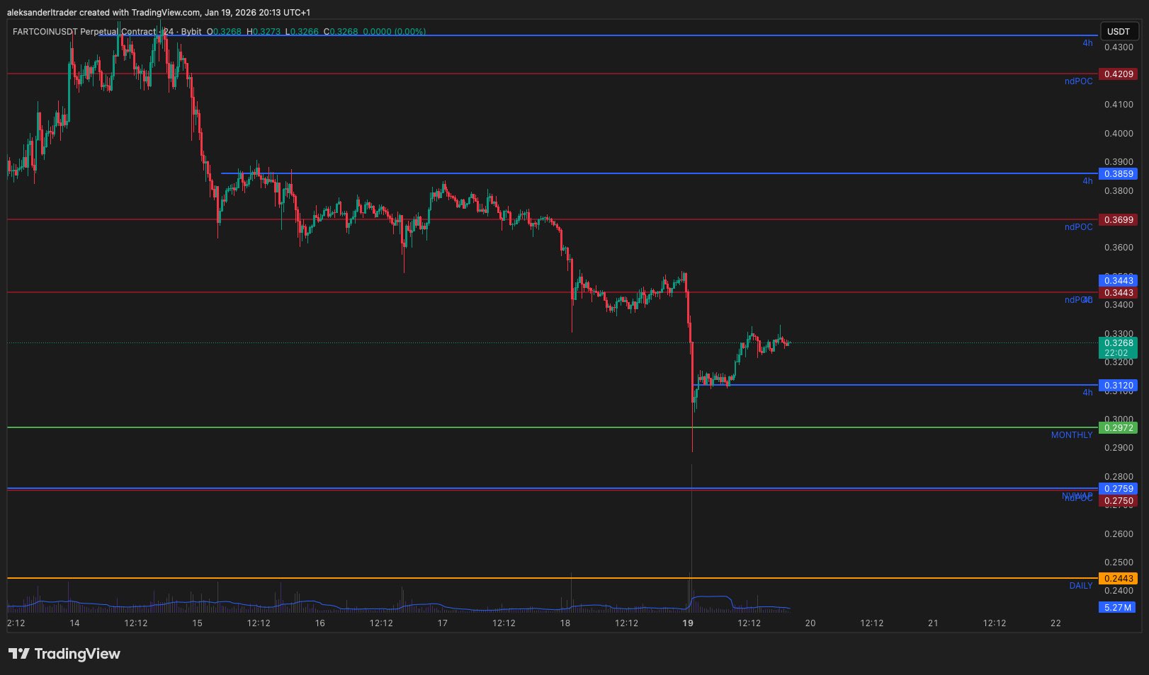Image resolution: width=1149 pixels, height=675 pixels.
Task: Click date 14 on the time axis
Action: pos(74,623)
